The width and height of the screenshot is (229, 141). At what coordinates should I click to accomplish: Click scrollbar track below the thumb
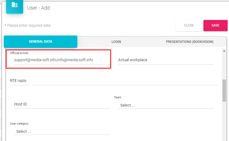pos(224,120)
